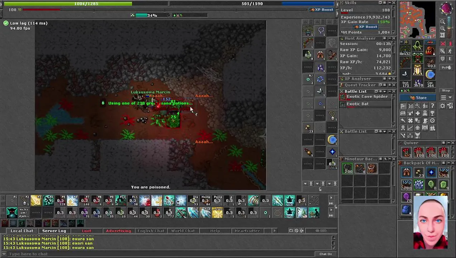This screenshot has height=258, width=456.
Task: Use the F3 yellow action bar slot
Action: 36,201
